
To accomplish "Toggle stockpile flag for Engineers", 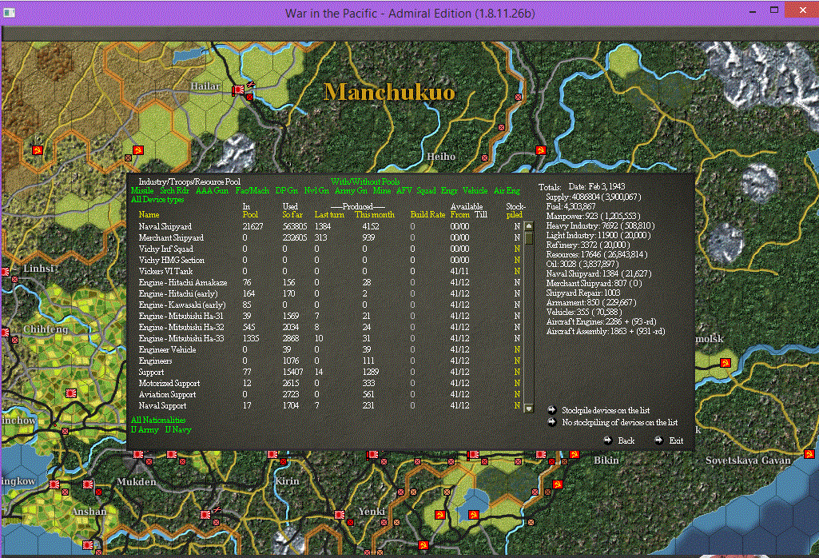I will point(517,361).
